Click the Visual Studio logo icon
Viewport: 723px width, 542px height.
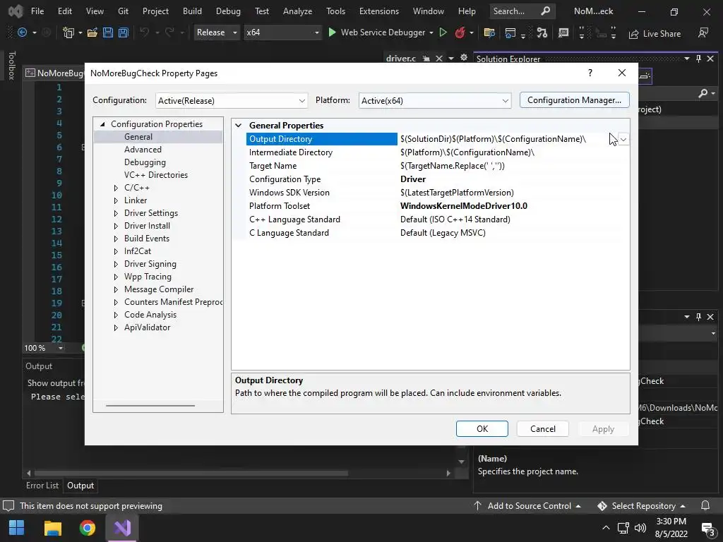(x=16, y=11)
